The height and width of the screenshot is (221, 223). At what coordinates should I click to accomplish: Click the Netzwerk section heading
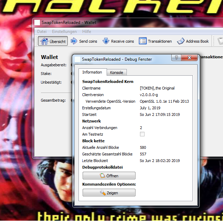coord(91,121)
